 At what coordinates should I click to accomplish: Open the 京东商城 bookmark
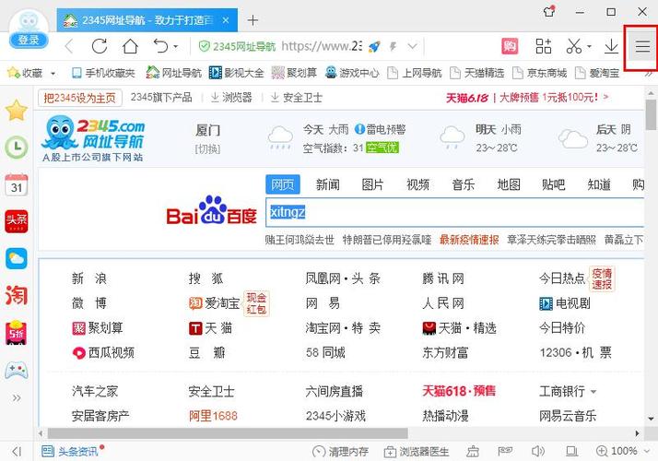(x=540, y=73)
